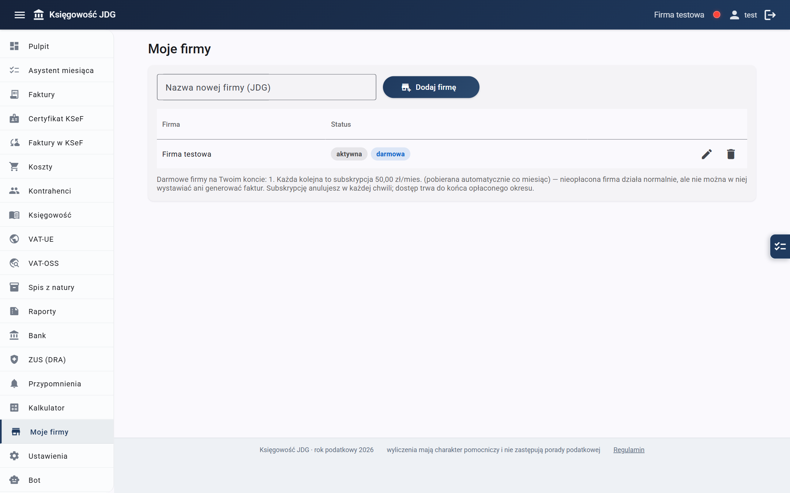
Task: Open VAT-OSS in the sidebar
Action: (x=57, y=263)
